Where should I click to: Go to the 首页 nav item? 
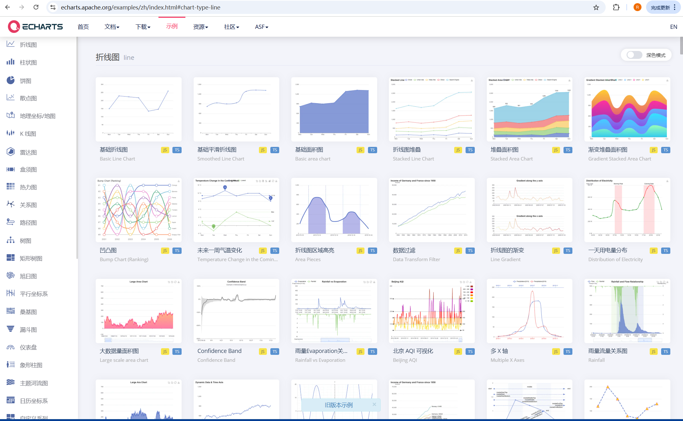pos(83,27)
